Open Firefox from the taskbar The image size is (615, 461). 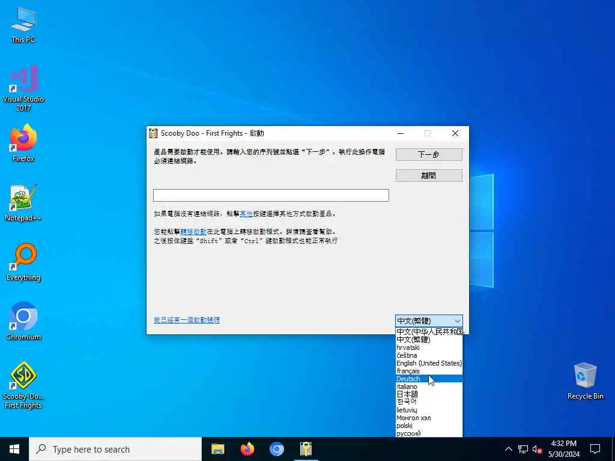(x=247, y=449)
